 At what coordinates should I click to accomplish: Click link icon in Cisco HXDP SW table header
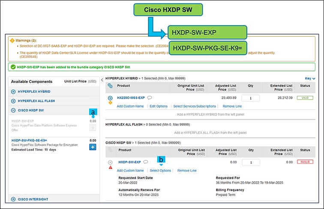(x=110, y=150)
